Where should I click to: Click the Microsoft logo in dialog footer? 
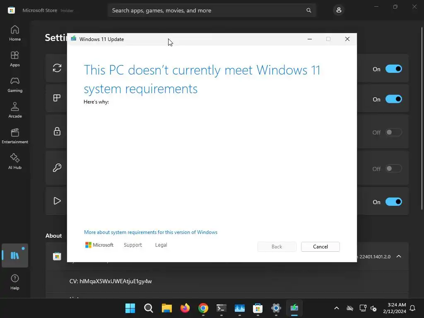(99, 245)
